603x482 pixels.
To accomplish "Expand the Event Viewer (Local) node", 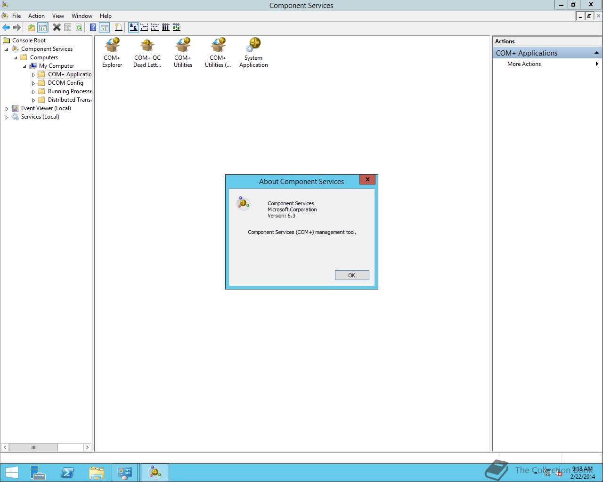I will (7, 108).
